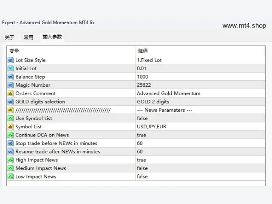Edit the Balance Step value 1000
Screen dimensions: 272x204
(x=200, y=77)
